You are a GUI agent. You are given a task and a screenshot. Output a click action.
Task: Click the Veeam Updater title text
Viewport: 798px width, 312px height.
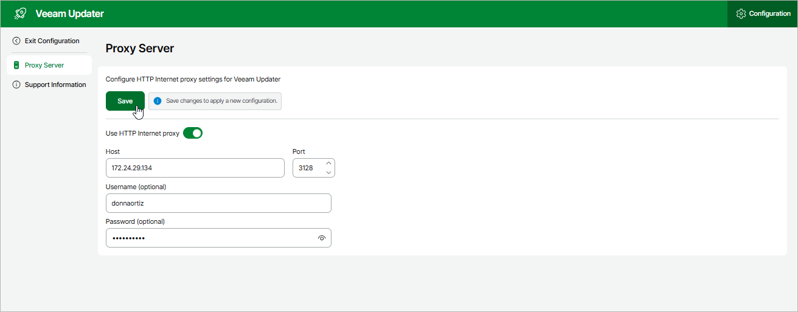click(70, 13)
